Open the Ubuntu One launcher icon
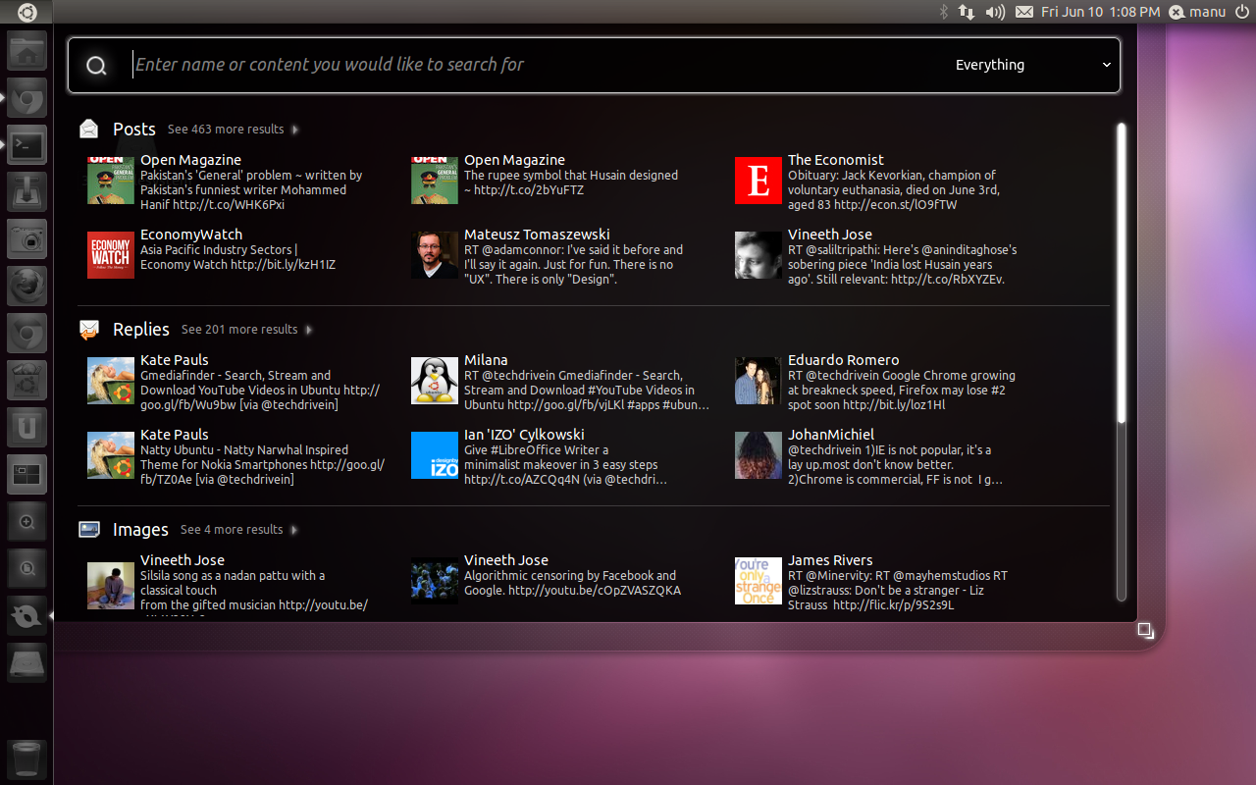The image size is (1256, 785). (27, 427)
